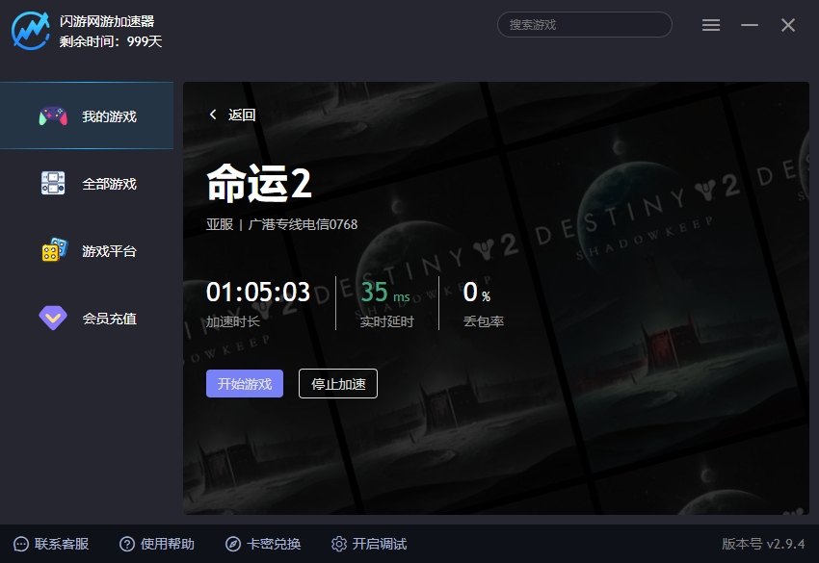Click the 闪游 accelerator logo icon
819x563 pixels.
point(30,31)
